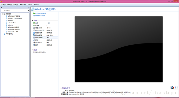Click the VMware app icon in title bar
The height and width of the screenshot is (98, 179).
[x=1, y=2]
